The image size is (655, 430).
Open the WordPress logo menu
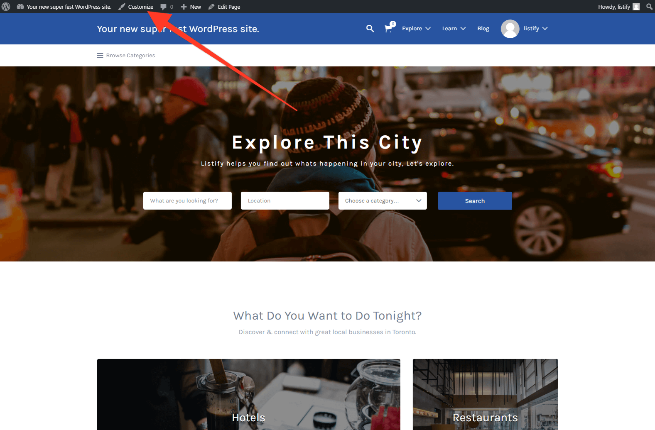(x=6, y=7)
